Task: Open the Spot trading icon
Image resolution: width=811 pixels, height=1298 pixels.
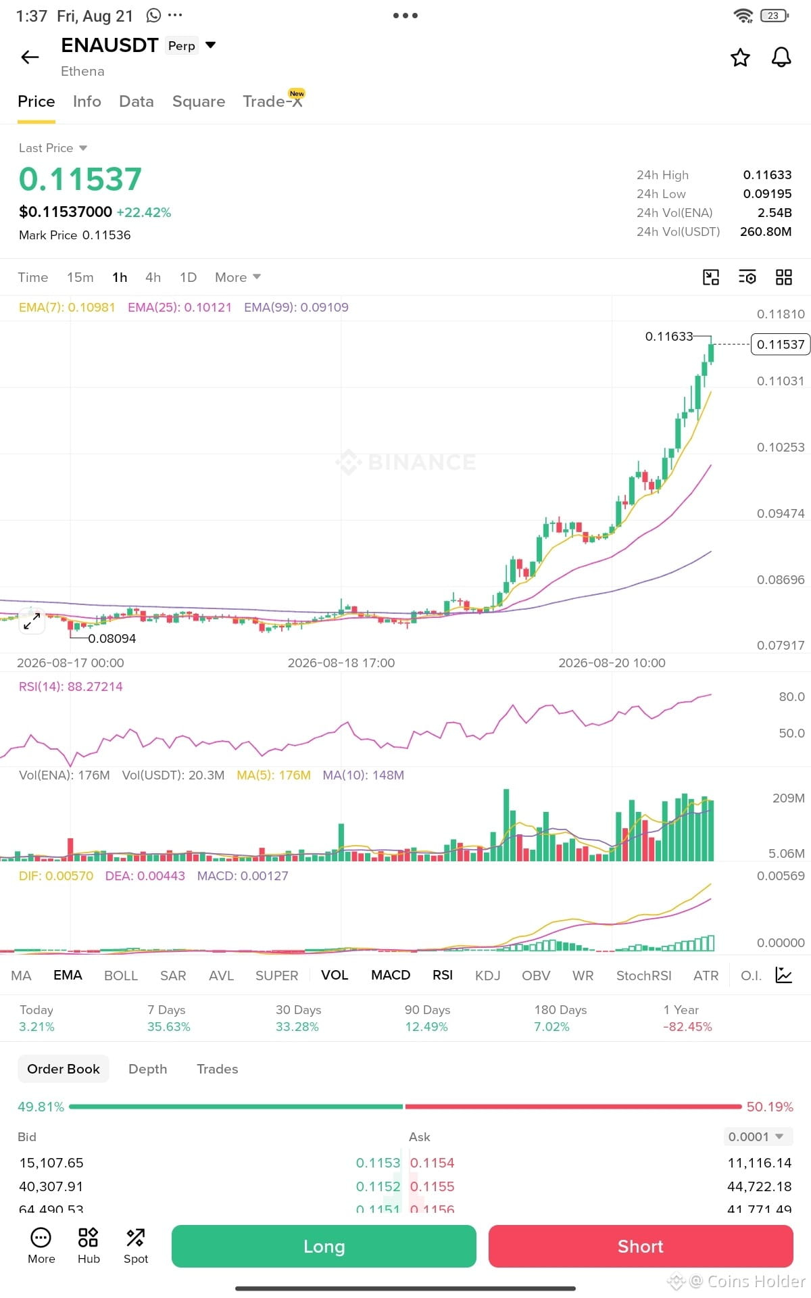Action: coord(136,1245)
